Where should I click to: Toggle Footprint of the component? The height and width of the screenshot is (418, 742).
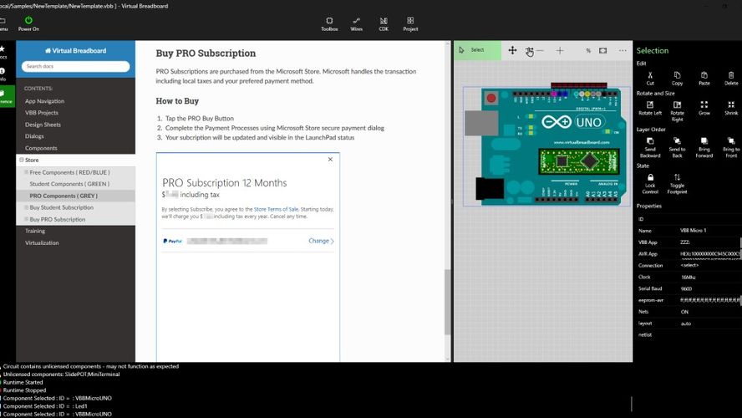(x=677, y=184)
